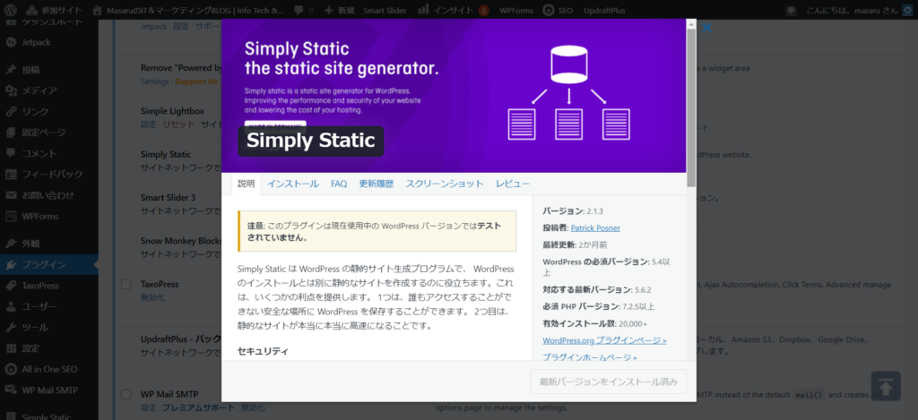Select the レビュー tab
The width and height of the screenshot is (918, 420).
[512, 184]
